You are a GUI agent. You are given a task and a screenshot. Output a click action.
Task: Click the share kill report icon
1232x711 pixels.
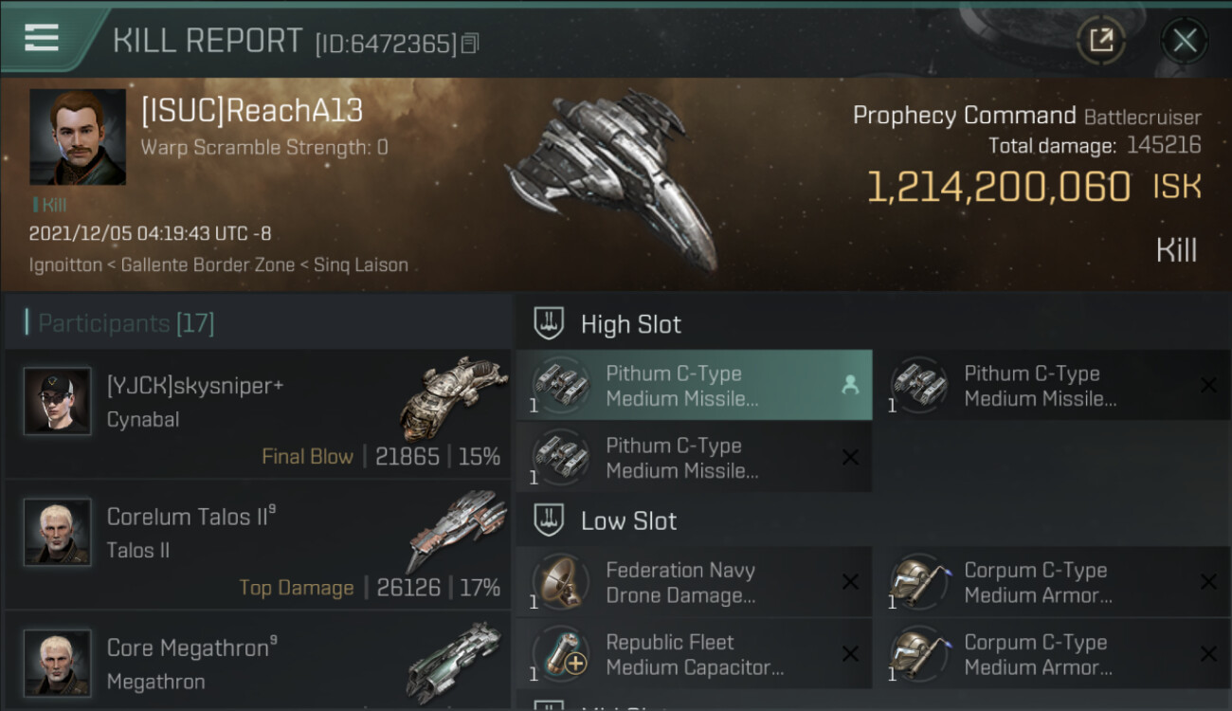point(1100,40)
